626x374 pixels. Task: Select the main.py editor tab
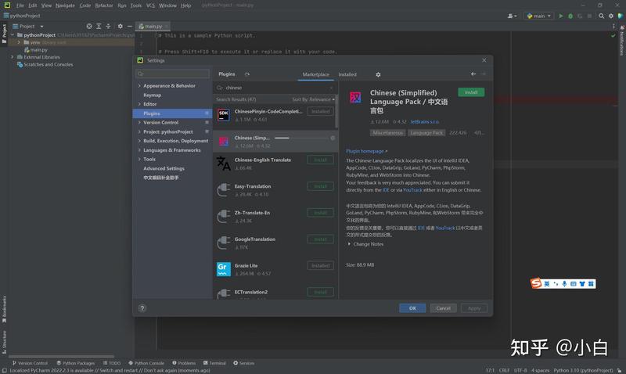pyautogui.click(x=153, y=27)
